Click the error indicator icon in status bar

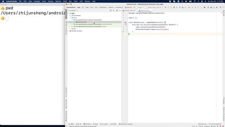click(223, 126)
